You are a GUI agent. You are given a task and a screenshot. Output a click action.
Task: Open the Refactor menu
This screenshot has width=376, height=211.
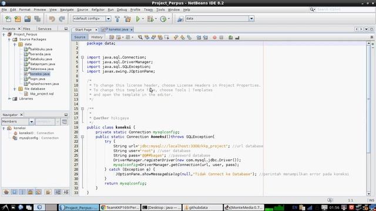(x=98, y=10)
